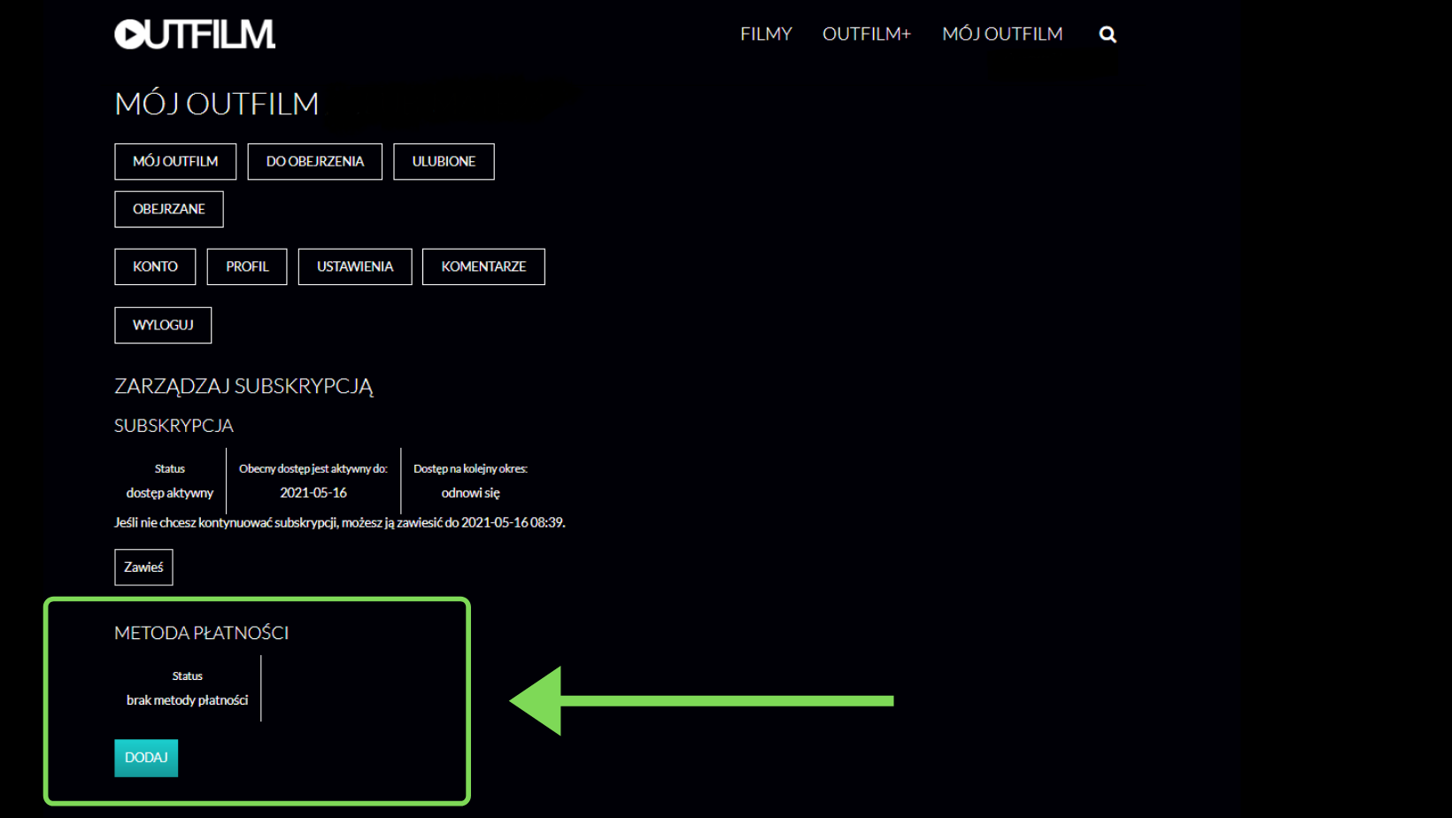Screen dimensions: 1452x818
Task: Click the DODAJ payment method button
Action: pyautogui.click(x=146, y=758)
